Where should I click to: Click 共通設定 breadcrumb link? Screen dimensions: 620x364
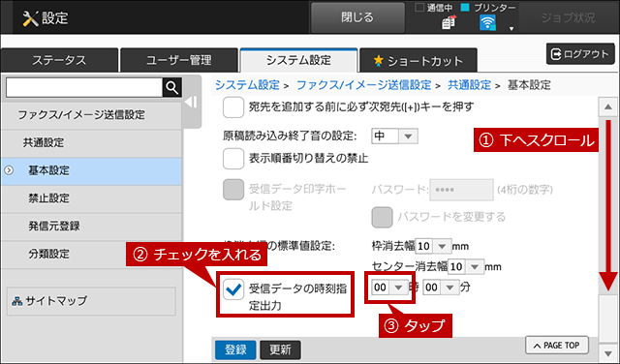[x=469, y=85]
